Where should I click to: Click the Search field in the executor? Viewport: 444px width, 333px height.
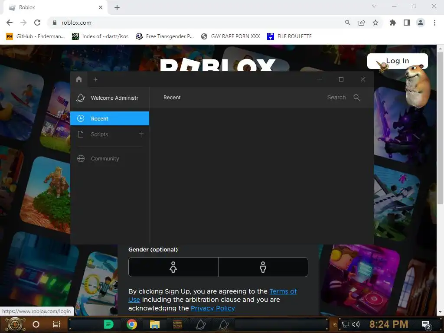(x=336, y=98)
